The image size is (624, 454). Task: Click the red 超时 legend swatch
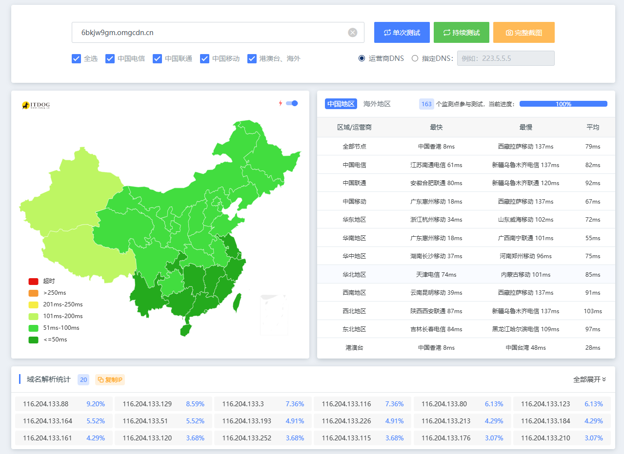tap(33, 281)
